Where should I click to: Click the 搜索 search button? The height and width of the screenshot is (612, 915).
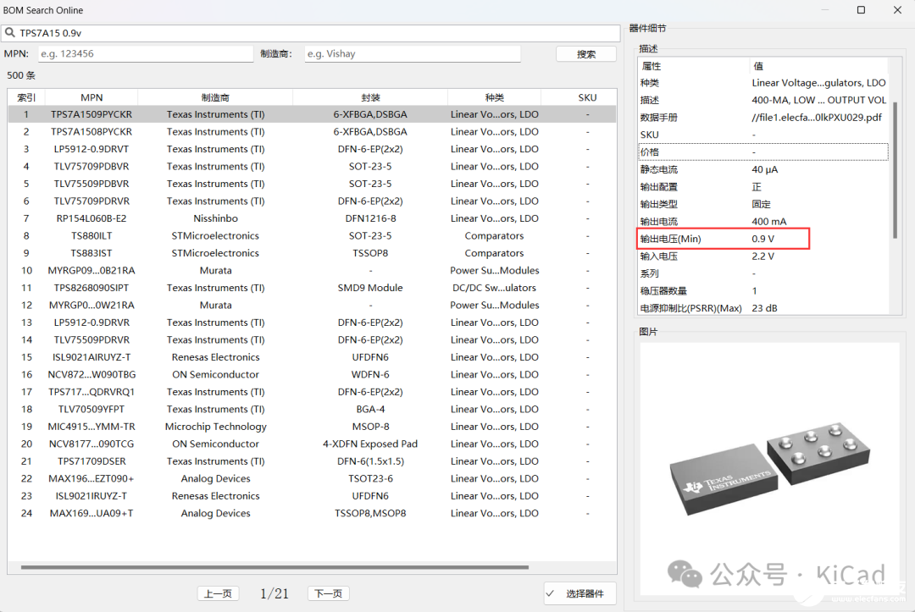coord(586,54)
